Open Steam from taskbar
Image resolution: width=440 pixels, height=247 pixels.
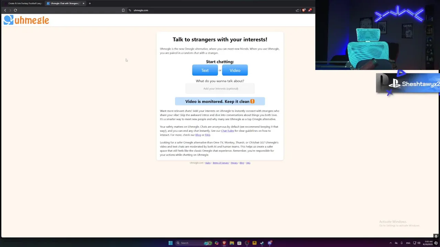click(262, 243)
